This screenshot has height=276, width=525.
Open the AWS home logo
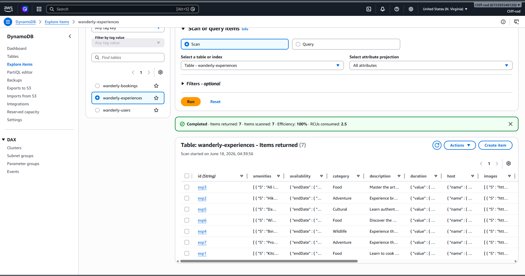(8, 9)
